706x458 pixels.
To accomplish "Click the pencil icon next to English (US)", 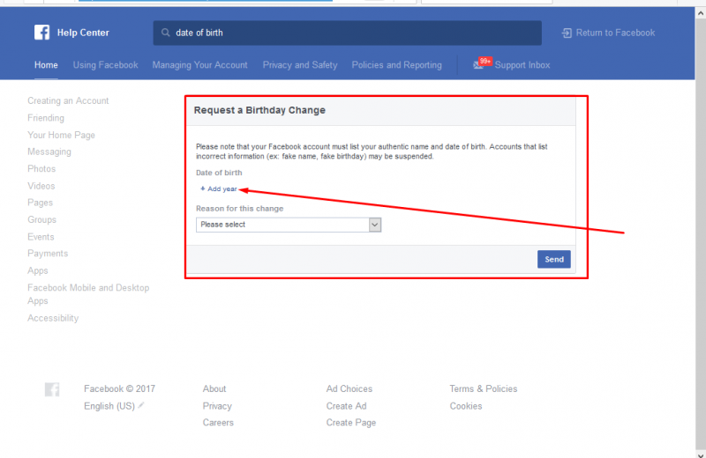I will pos(141,405).
